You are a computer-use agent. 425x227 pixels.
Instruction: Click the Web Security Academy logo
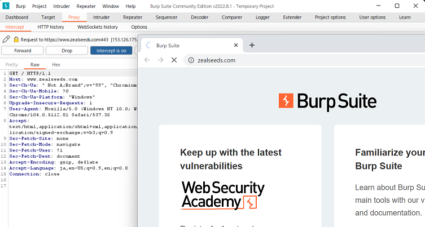[x=223, y=195]
